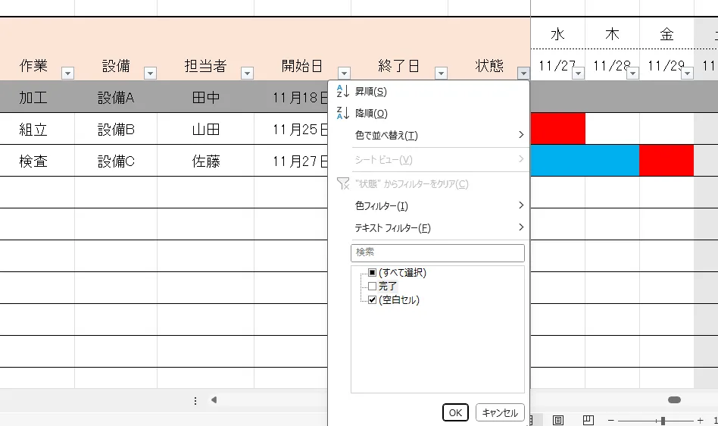Open the 11/27 column filter dropdown
Screen dimensions: 718x426
click(x=579, y=74)
